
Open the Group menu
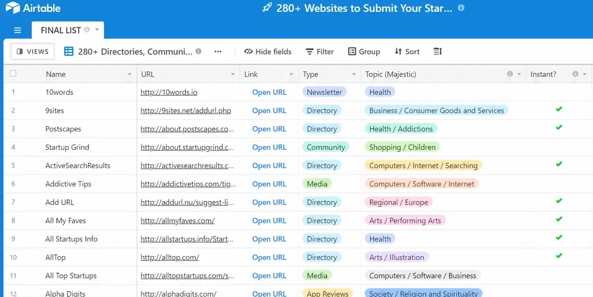point(364,51)
